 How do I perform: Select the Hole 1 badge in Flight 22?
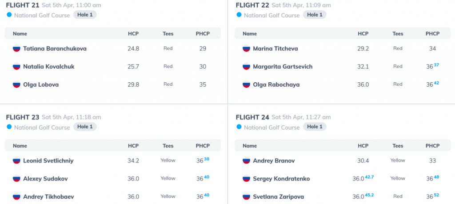tap(315, 15)
